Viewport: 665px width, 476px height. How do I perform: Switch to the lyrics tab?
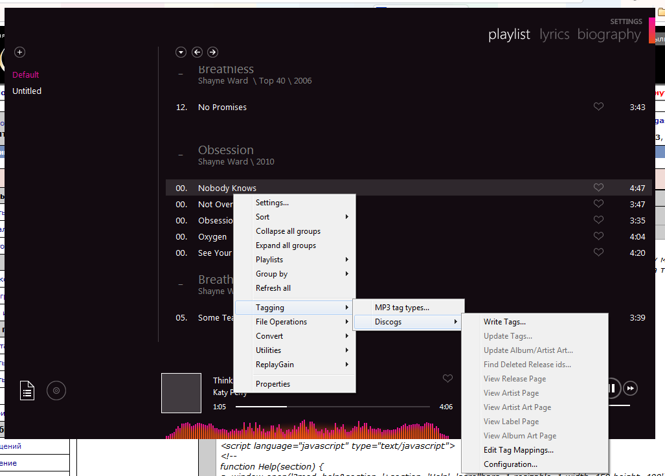coord(554,34)
